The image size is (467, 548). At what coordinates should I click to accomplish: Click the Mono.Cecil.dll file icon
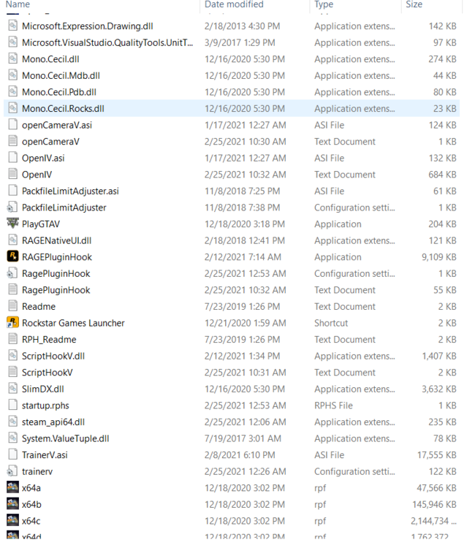pos(13,58)
